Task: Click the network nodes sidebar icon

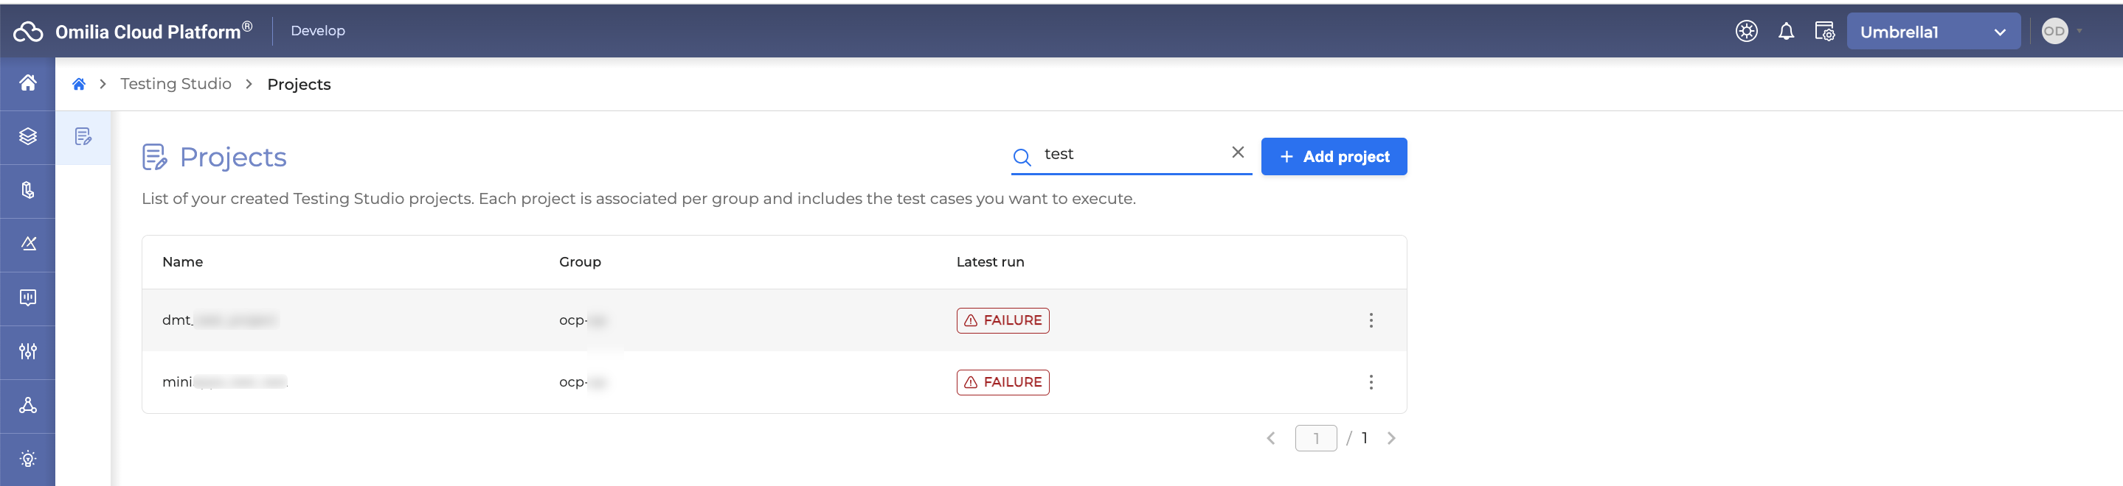Action: click(28, 406)
